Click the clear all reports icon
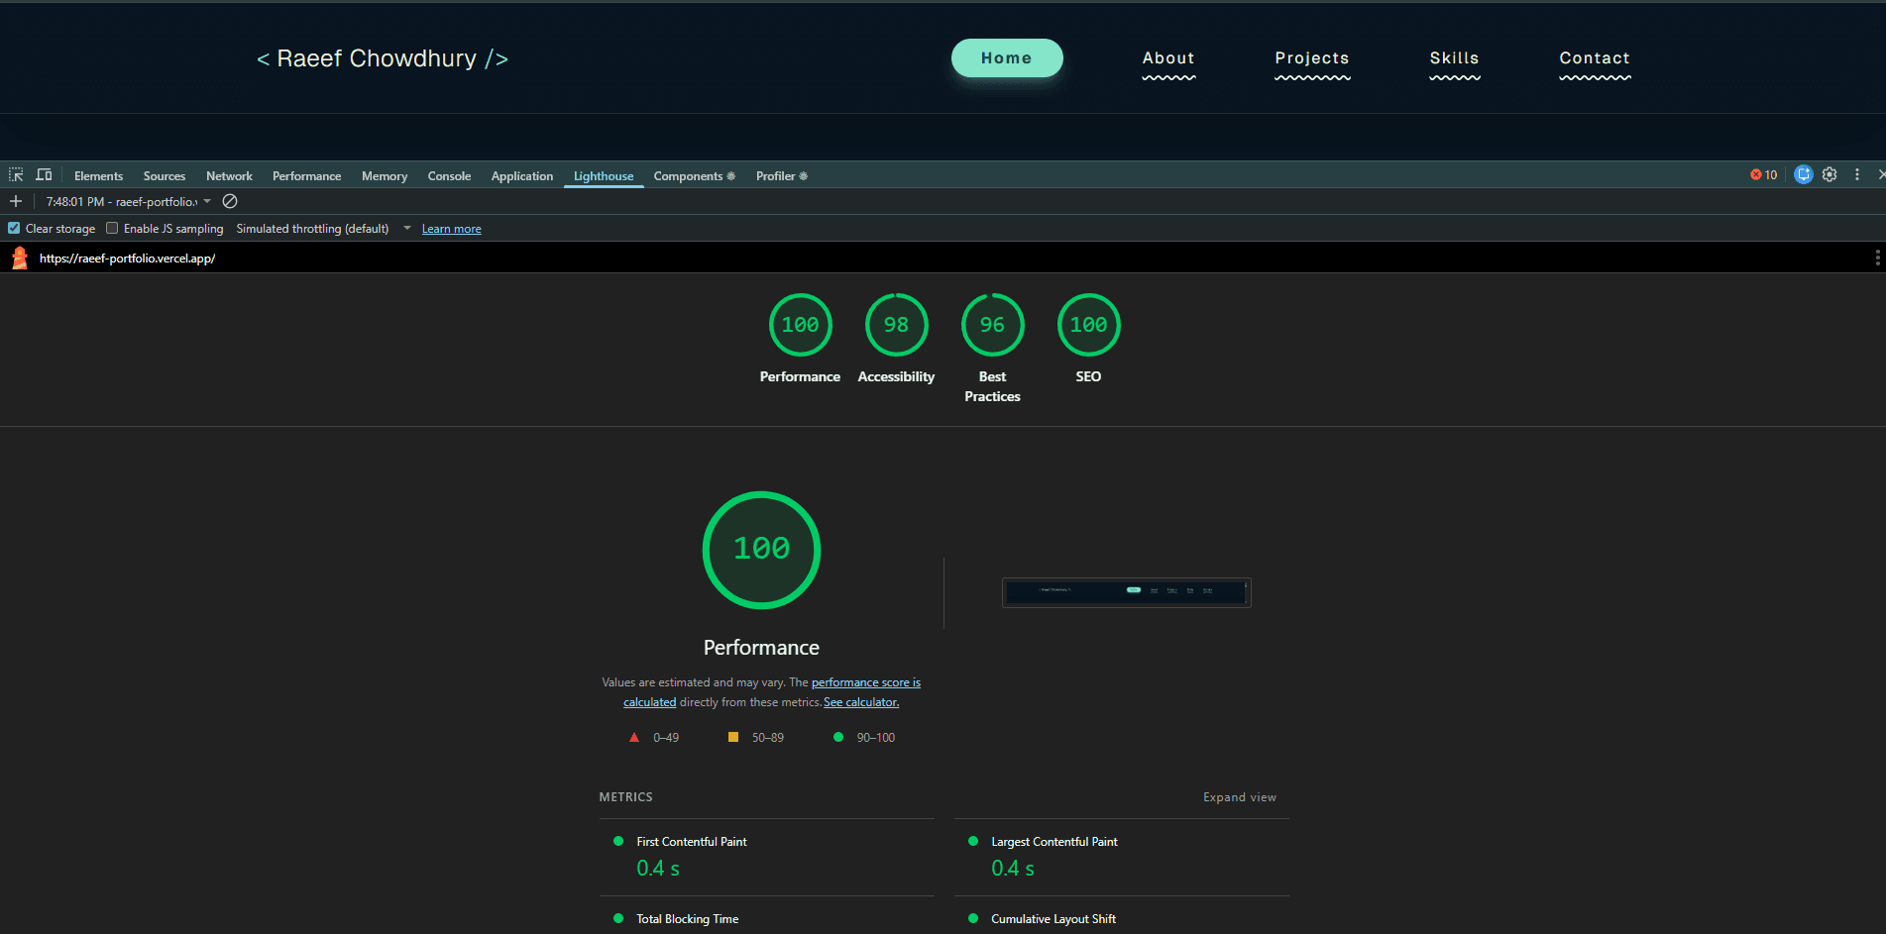Image resolution: width=1886 pixels, height=934 pixels. [x=230, y=201]
